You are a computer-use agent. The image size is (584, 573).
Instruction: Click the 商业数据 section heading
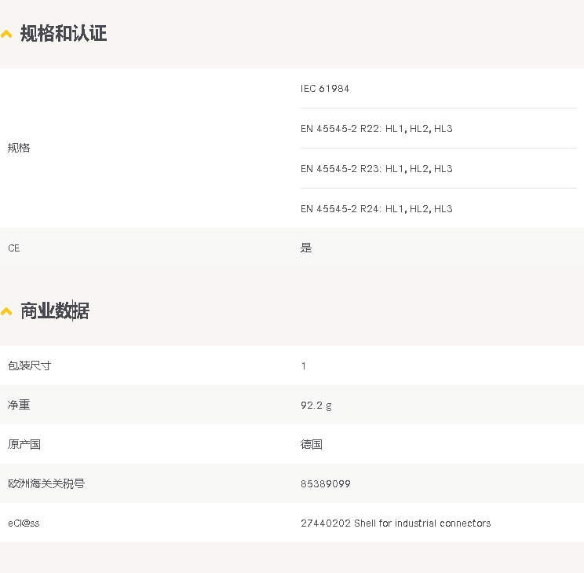(55, 310)
